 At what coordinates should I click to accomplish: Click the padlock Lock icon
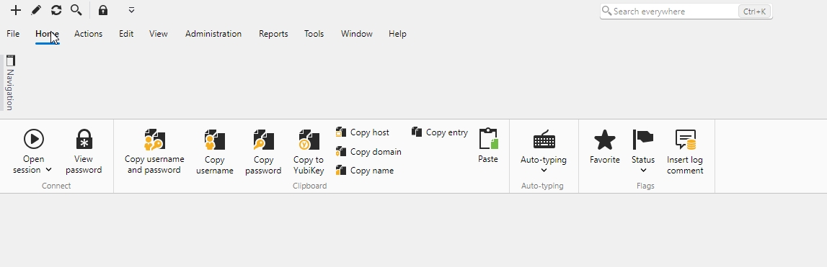click(x=103, y=10)
